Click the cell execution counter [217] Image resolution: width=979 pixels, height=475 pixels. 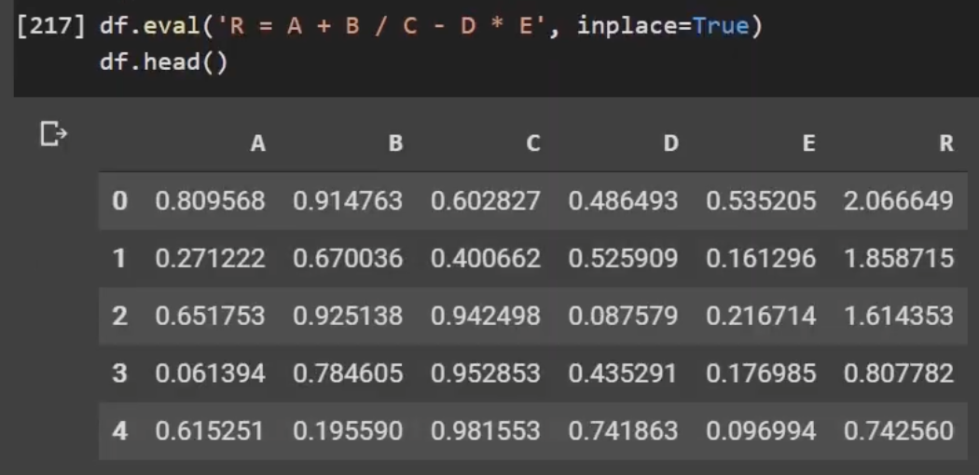coord(51,27)
